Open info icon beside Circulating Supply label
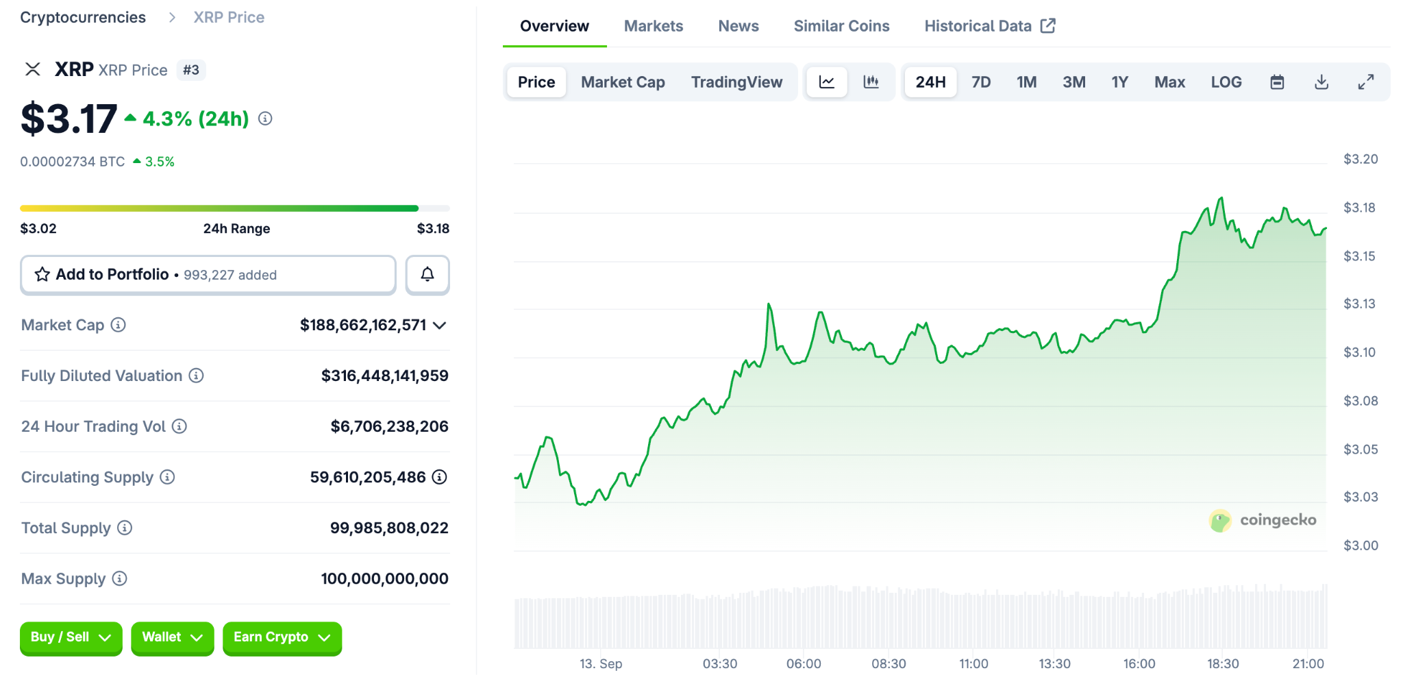The height and width of the screenshot is (675, 1403). 168,477
